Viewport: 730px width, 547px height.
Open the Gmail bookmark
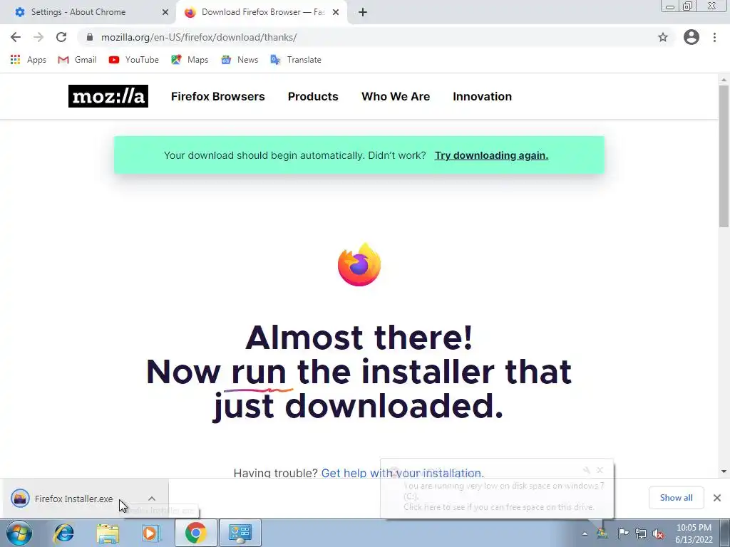77,60
